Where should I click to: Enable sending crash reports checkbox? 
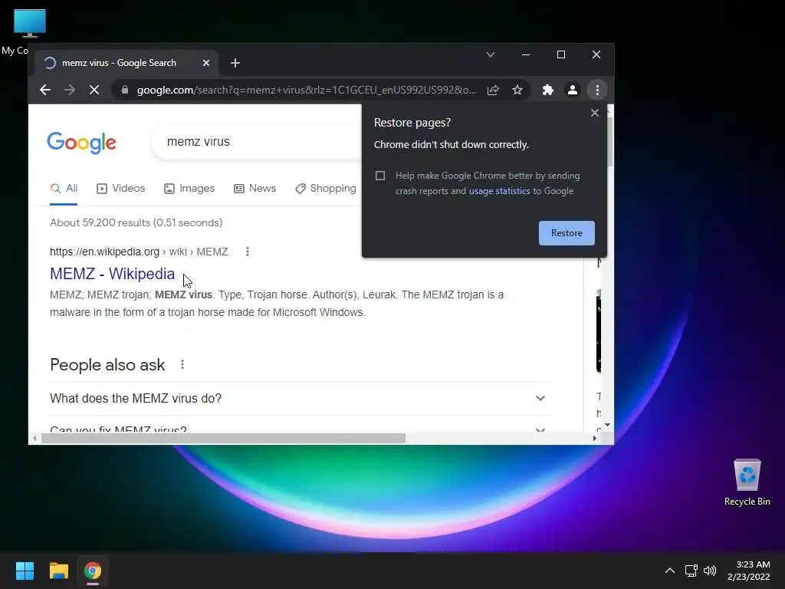point(380,176)
